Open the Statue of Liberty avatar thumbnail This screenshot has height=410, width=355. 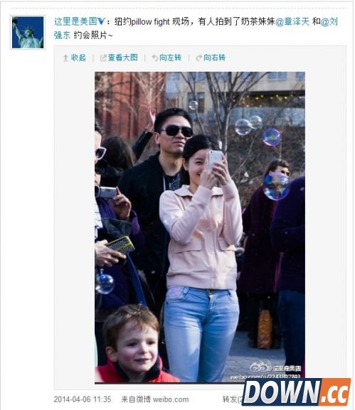pos(28,33)
